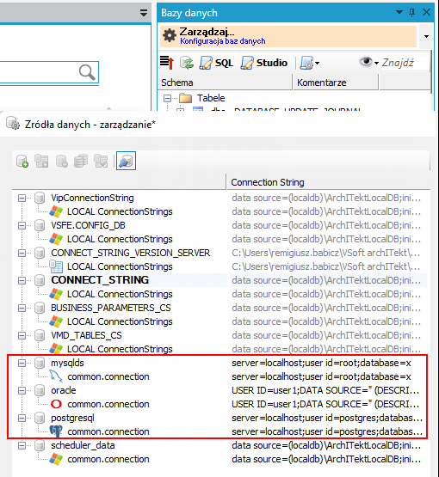Viewport: 439px width, 477px height.
Task: Open the left panel hamburger dropdown
Action: 144,13
